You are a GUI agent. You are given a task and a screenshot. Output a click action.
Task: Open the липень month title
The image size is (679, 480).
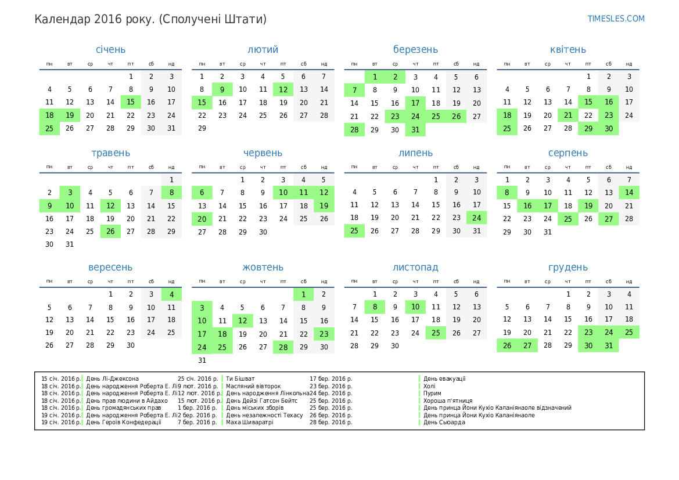(x=415, y=153)
